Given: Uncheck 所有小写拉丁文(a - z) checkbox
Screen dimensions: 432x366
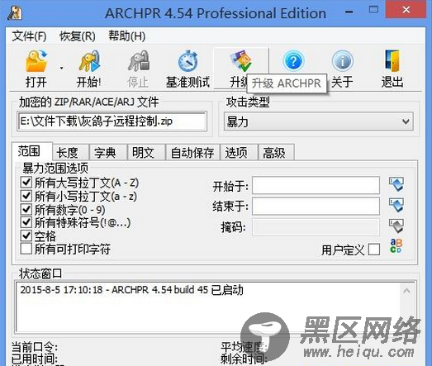Looking at the screenshot, I should coord(26,196).
